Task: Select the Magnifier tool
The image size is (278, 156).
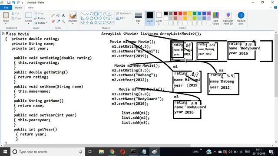Action: click(63, 21)
